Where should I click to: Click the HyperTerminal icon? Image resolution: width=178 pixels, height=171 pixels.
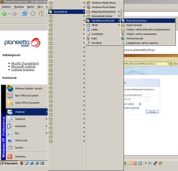click(123, 25)
